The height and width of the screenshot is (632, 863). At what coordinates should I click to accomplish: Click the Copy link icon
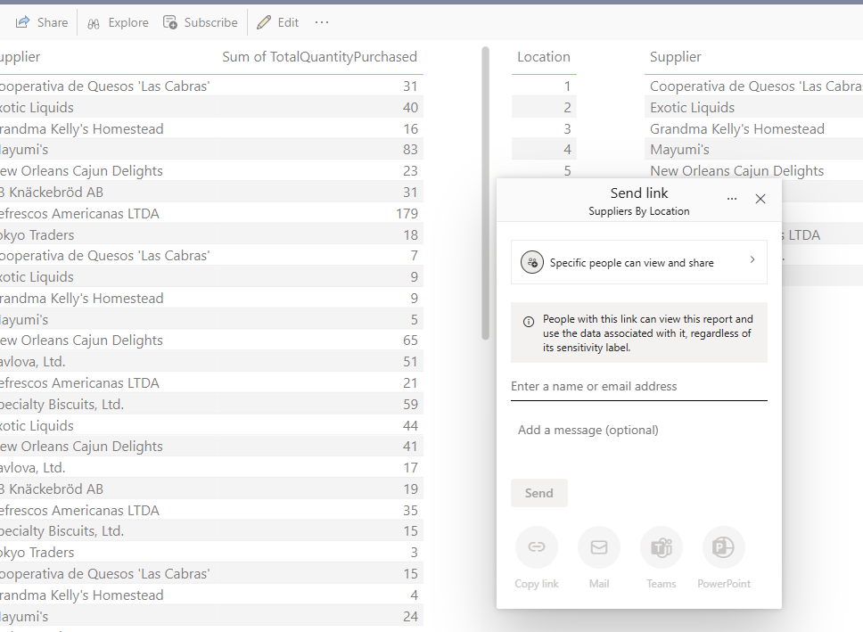pyautogui.click(x=536, y=547)
